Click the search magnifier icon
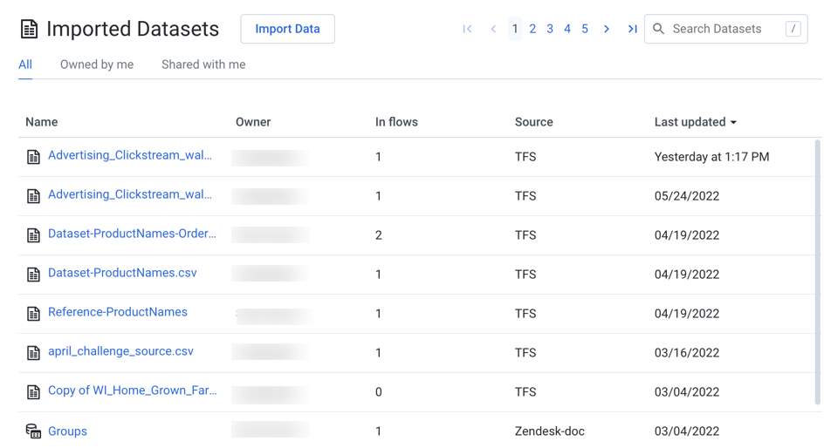Viewport: 824px width, 448px height. click(x=659, y=29)
